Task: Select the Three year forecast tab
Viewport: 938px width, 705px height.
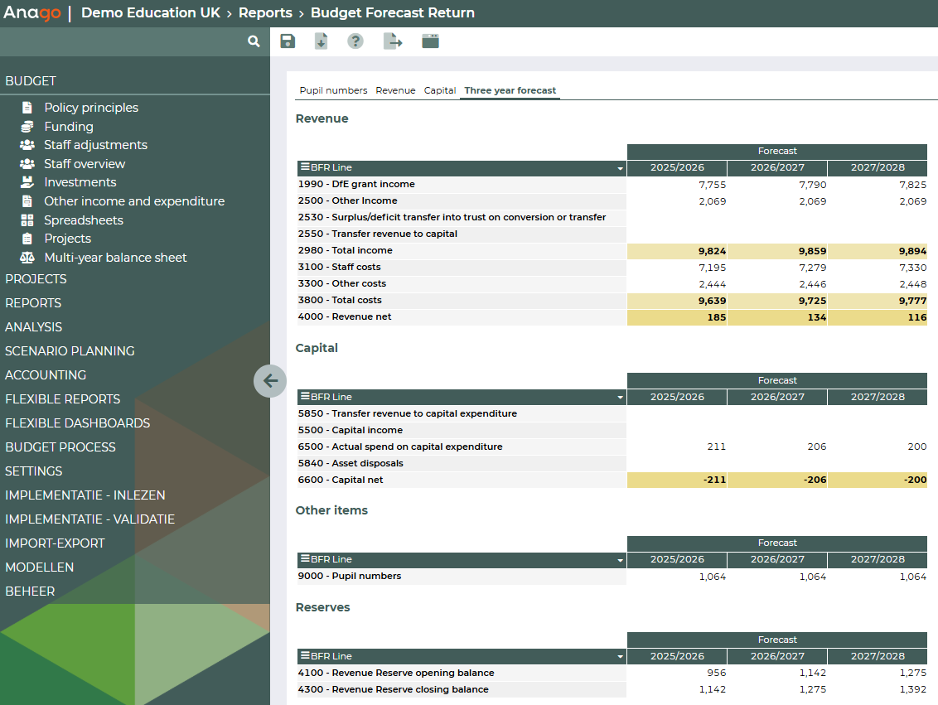Action: (510, 90)
